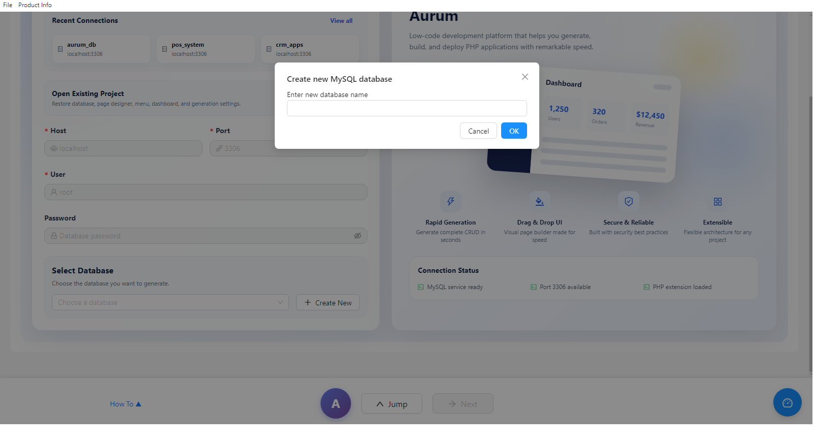Close the Create new MySQL database dialog
The height and width of the screenshot is (443, 814).
pos(525,77)
